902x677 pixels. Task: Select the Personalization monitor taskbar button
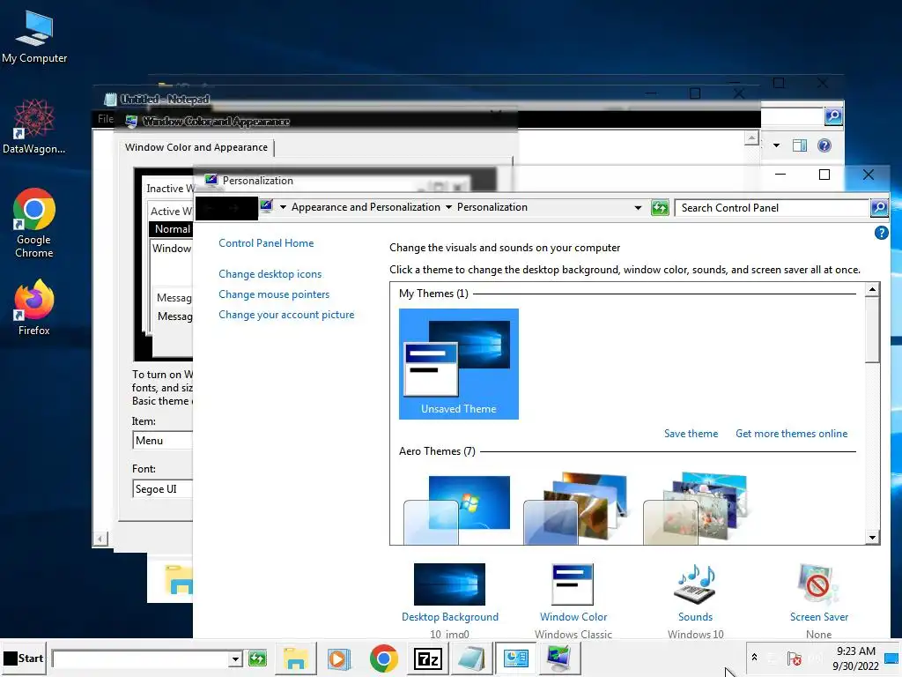[x=559, y=658]
